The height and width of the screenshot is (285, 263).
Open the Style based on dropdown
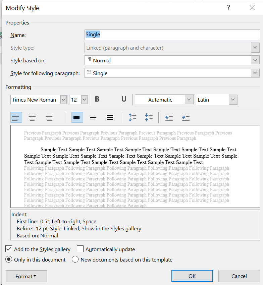255,60
